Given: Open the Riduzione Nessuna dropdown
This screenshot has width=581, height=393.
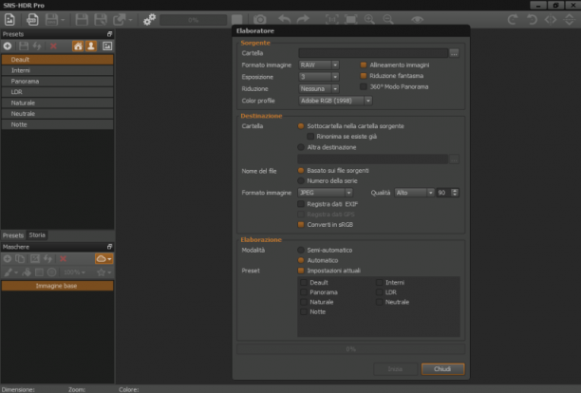Looking at the screenshot, I should tap(319, 88).
